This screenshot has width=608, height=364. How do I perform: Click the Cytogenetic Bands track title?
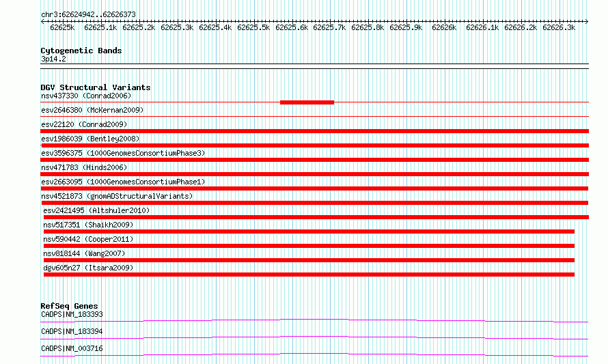pyautogui.click(x=81, y=51)
